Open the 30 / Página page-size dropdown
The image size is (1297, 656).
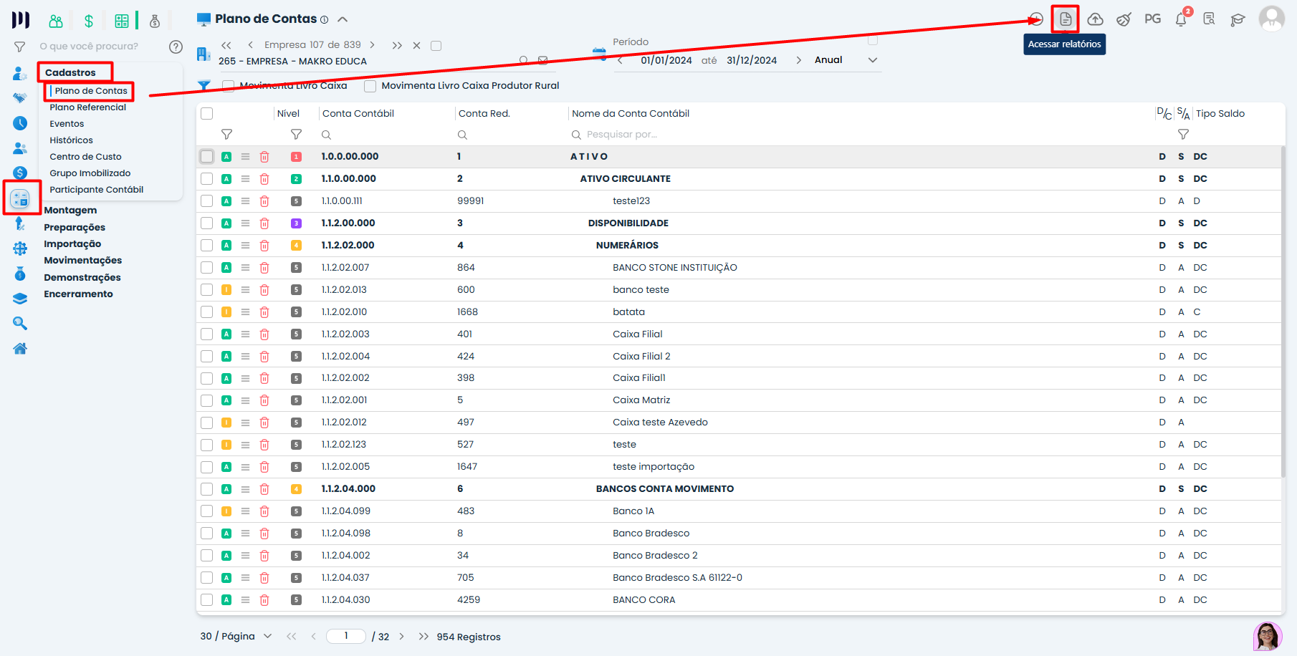pos(236,637)
